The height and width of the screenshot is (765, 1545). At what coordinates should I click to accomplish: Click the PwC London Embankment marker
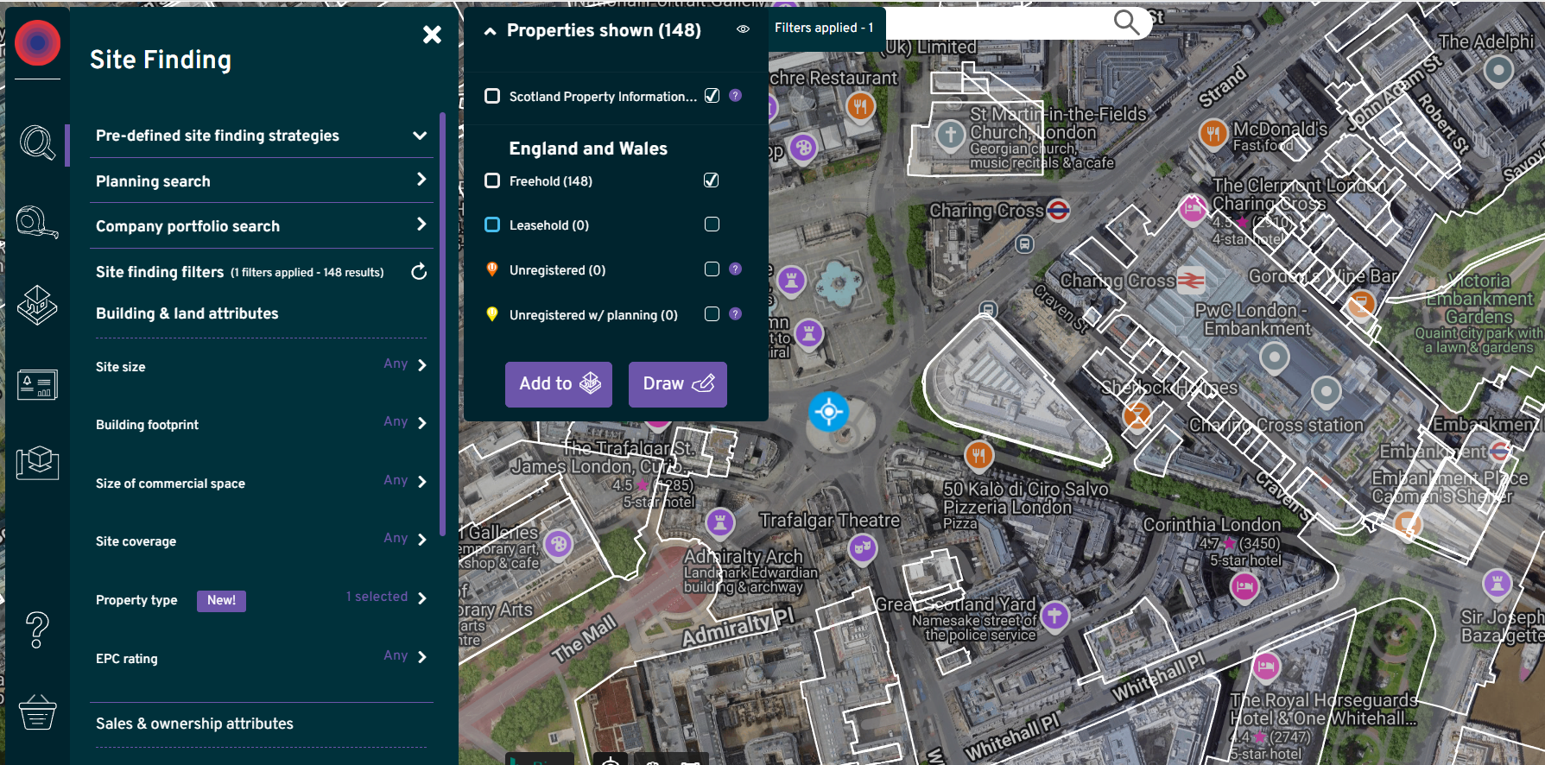pyautogui.click(x=1274, y=356)
